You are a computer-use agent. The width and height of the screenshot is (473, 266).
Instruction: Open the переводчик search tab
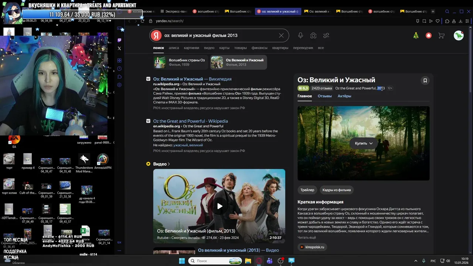coord(303,48)
